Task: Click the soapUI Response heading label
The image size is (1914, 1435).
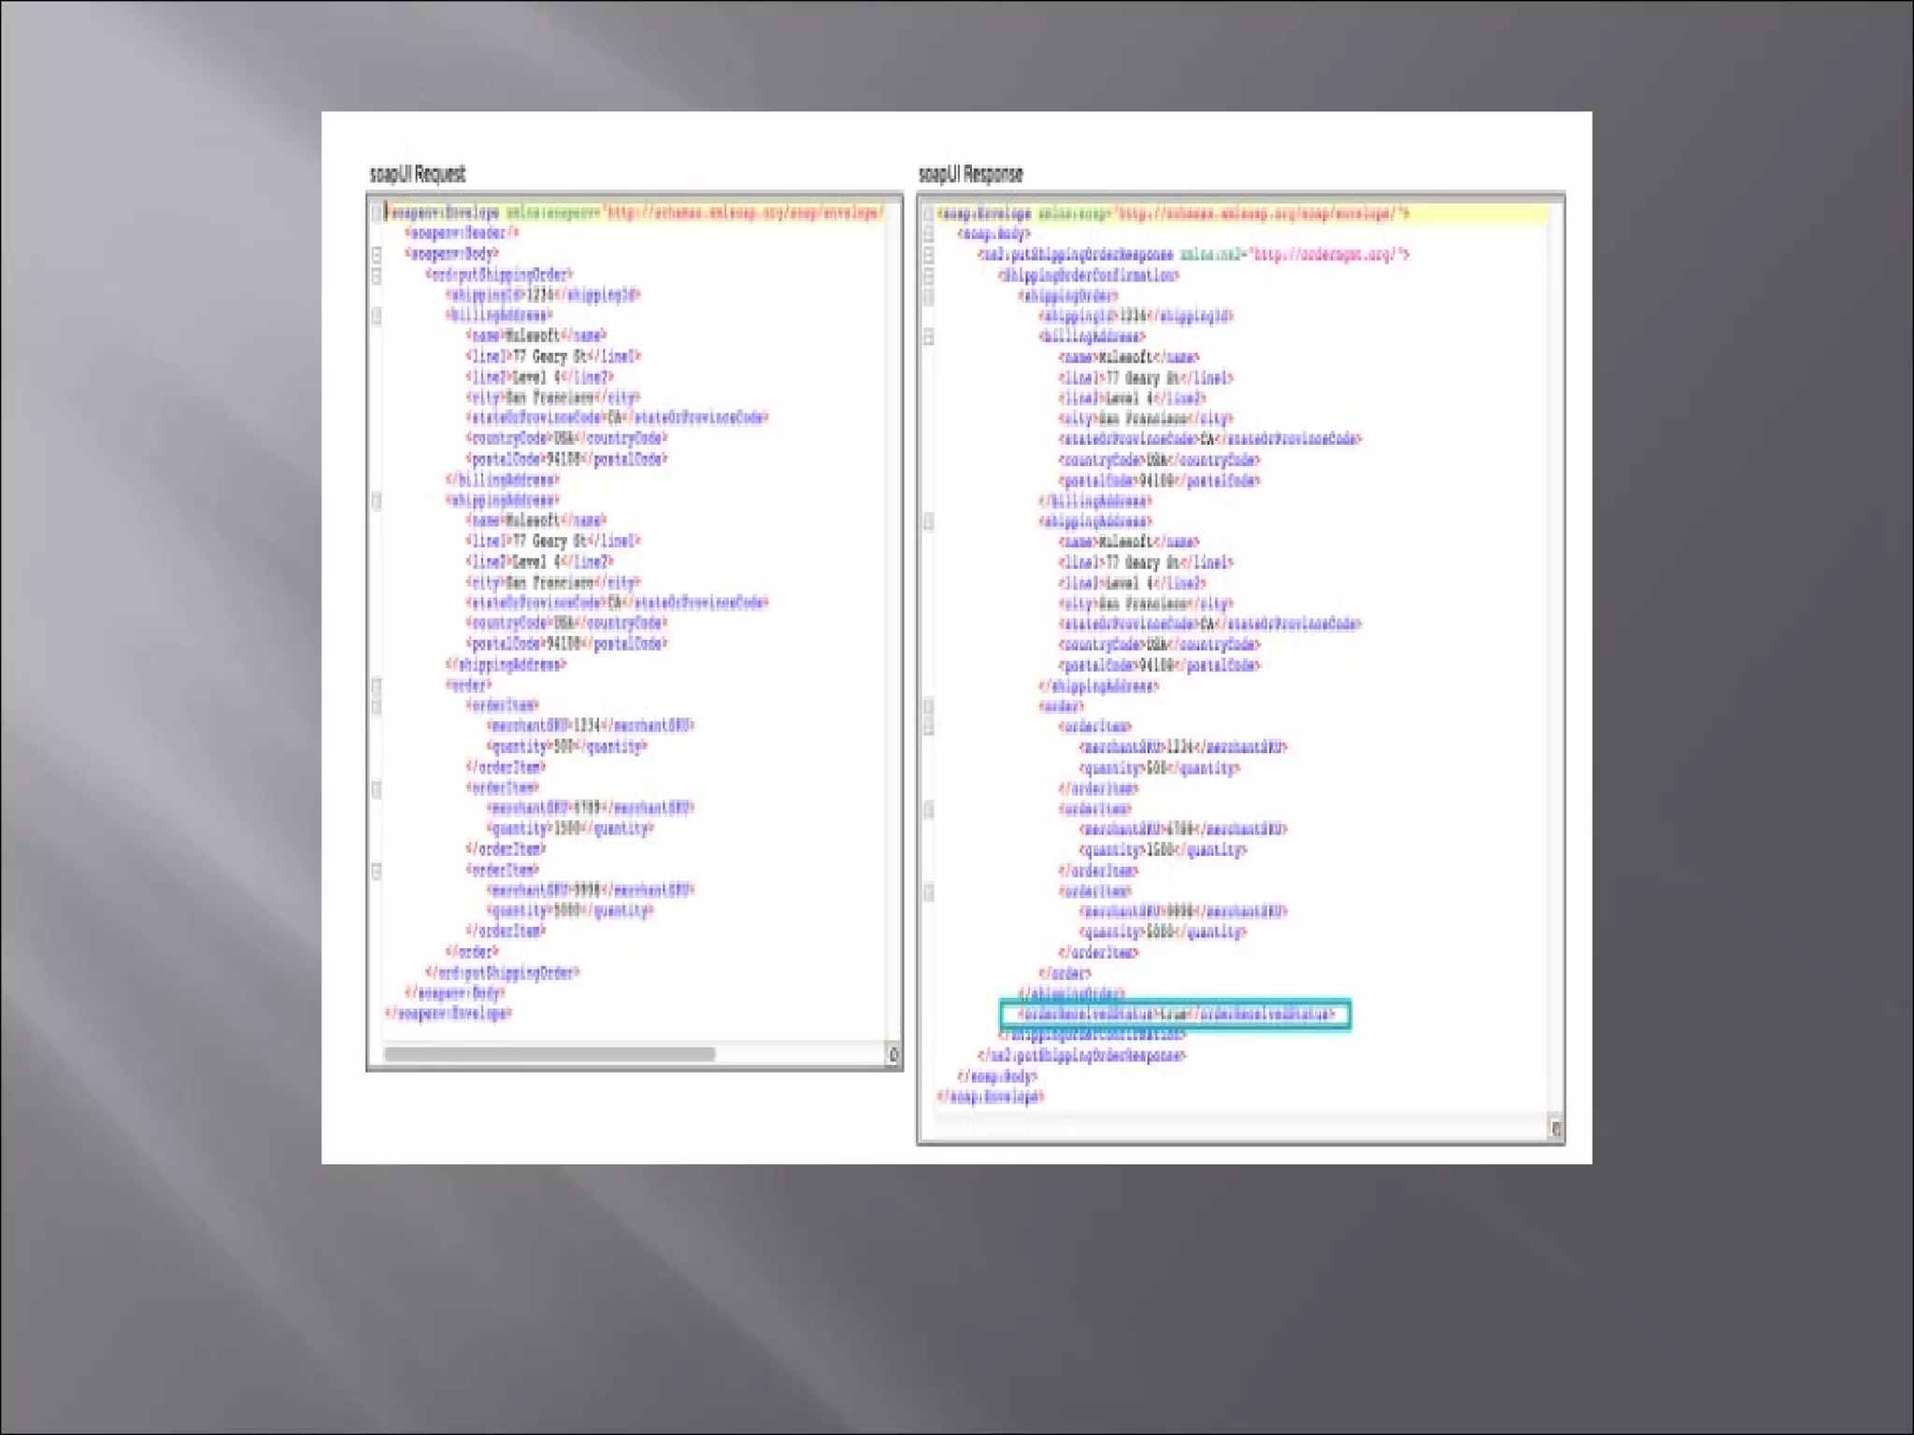Action: pyautogui.click(x=970, y=174)
